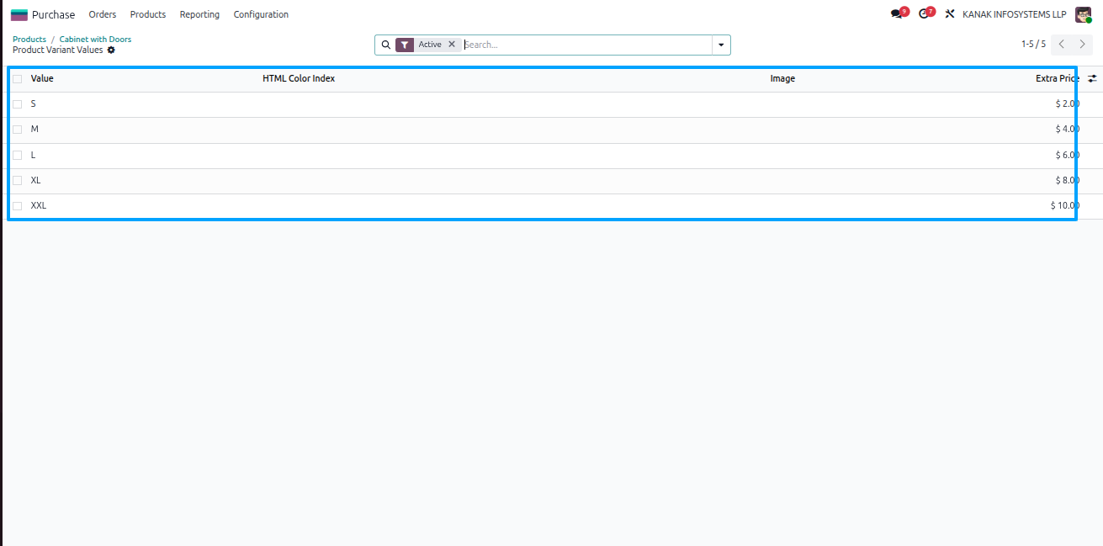
Task: Expand the search options dropdown arrow
Action: [x=721, y=45]
